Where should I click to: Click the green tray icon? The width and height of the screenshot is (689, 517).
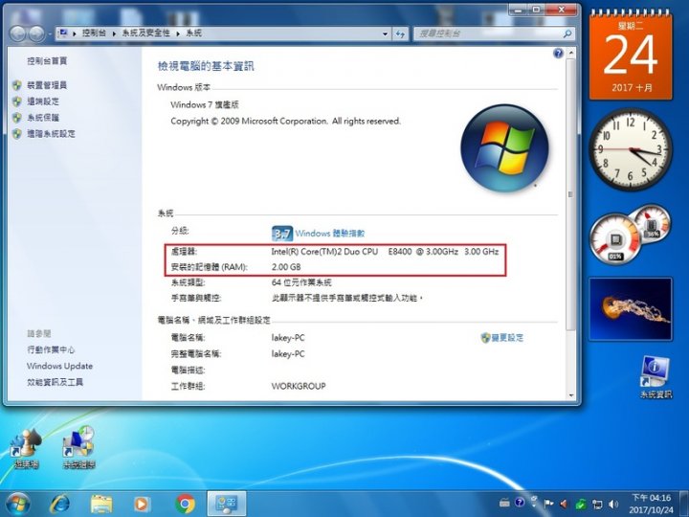(581, 504)
